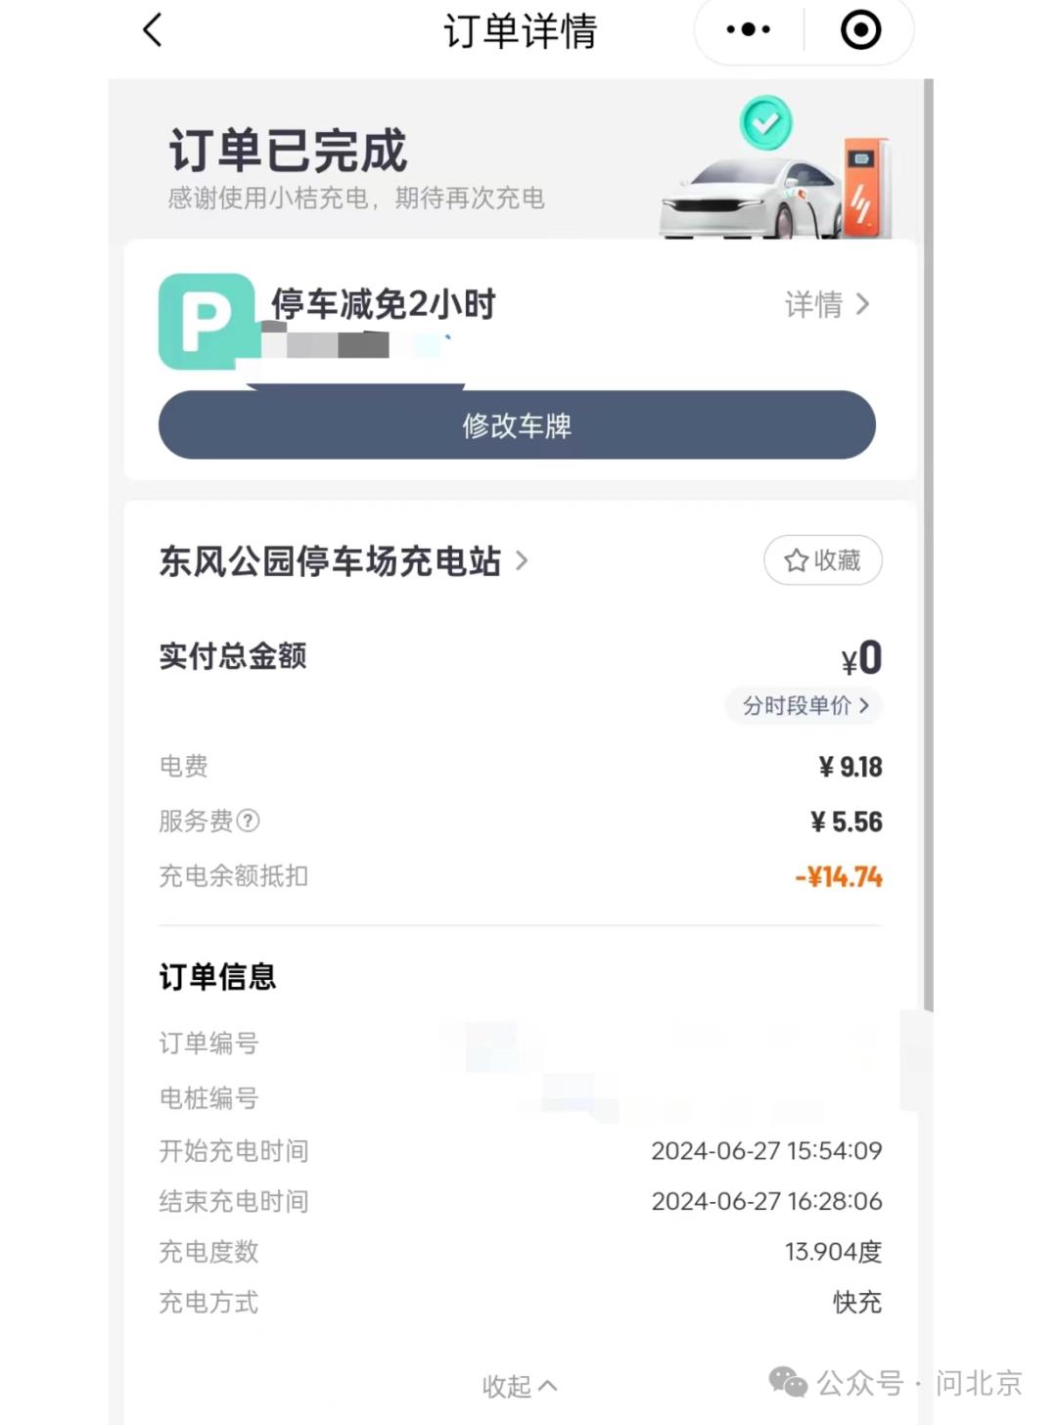Tap the WeChat 公众号 logo watermark

[788, 1382]
